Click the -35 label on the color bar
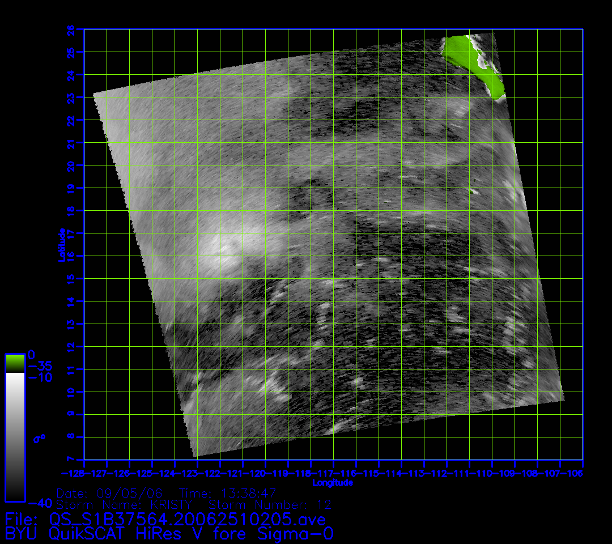Screen dimensions: 612x544 pyautogui.click(x=39, y=365)
